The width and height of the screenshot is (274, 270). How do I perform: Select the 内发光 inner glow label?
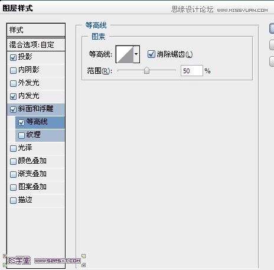click(29, 96)
